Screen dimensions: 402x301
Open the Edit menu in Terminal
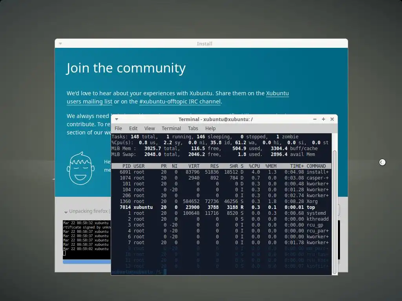pos(133,128)
